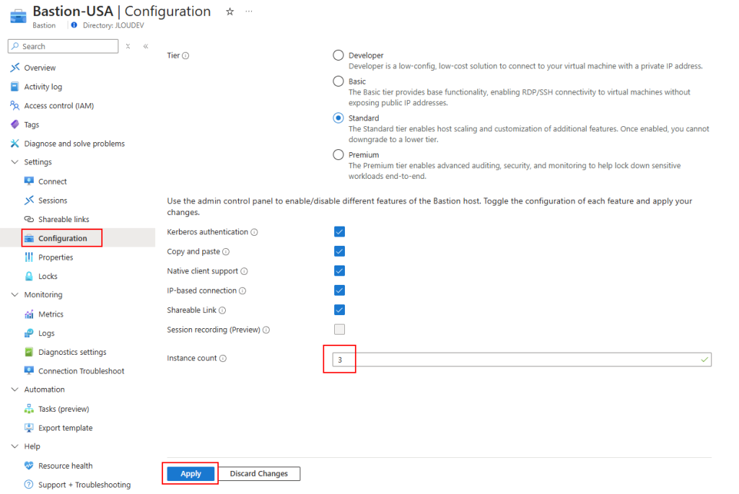Enable Session recording (Preview) checkbox
This screenshot has height=494, width=739.
(x=339, y=329)
